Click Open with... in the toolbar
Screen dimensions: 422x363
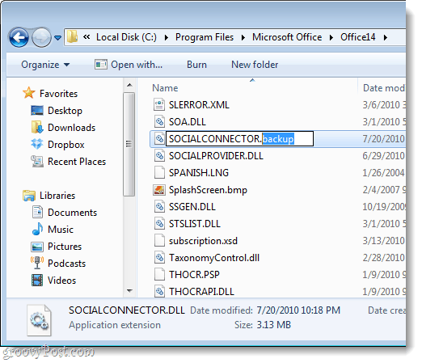129,65
